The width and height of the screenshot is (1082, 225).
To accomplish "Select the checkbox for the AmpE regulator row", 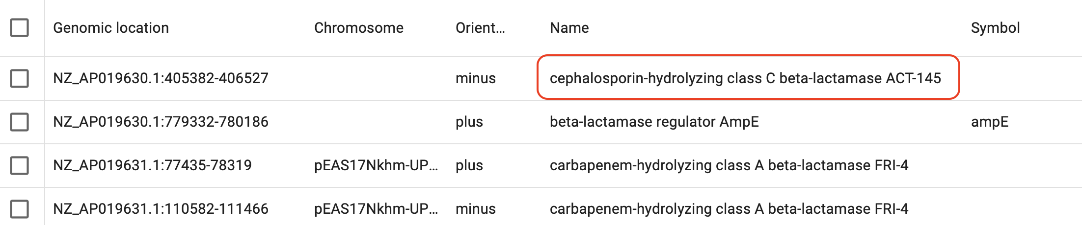I will (20, 122).
